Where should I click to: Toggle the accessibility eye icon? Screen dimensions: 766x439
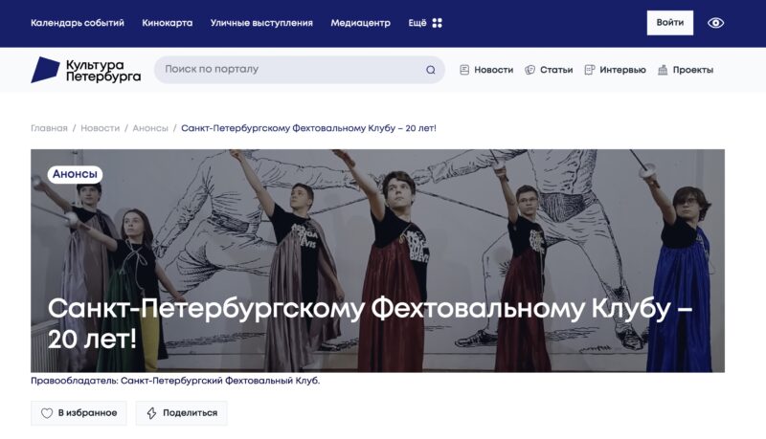tap(715, 23)
